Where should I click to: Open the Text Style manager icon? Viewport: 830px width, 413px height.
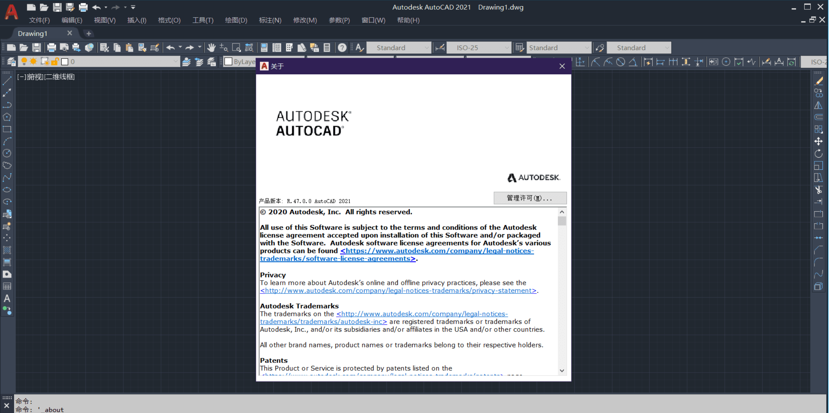360,48
